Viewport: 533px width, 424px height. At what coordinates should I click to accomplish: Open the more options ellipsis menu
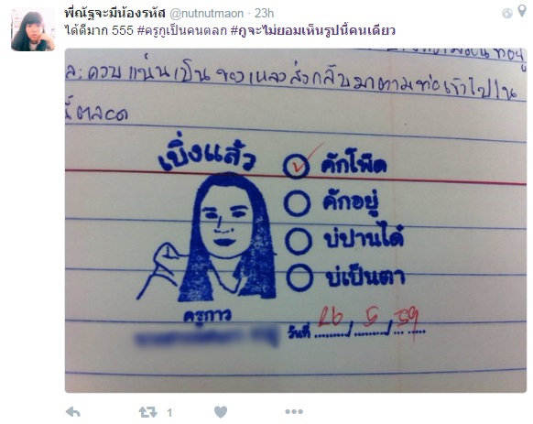point(294,412)
